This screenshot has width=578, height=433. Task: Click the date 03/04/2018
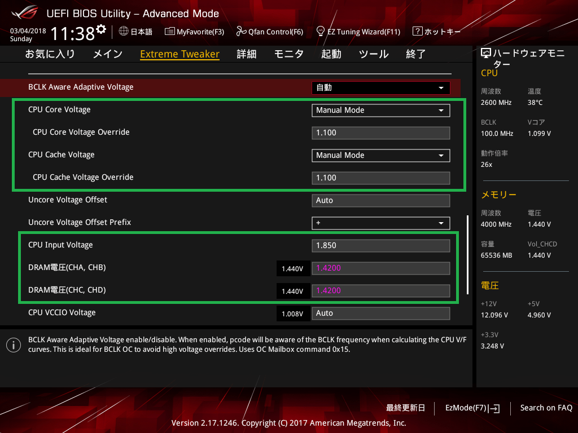point(28,31)
